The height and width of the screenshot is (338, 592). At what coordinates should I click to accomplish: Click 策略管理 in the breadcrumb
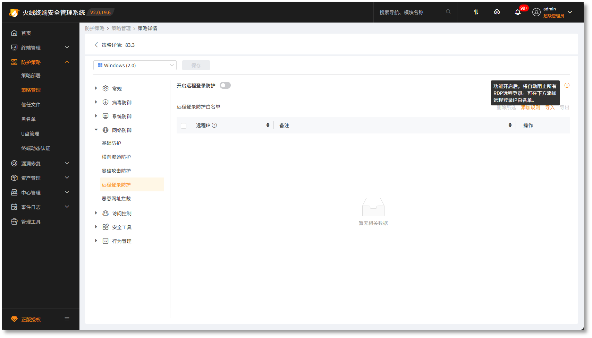point(121,28)
